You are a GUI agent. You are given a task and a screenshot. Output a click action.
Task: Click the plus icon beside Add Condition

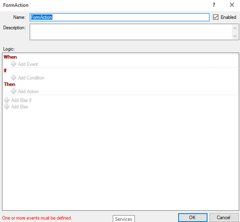14,78
